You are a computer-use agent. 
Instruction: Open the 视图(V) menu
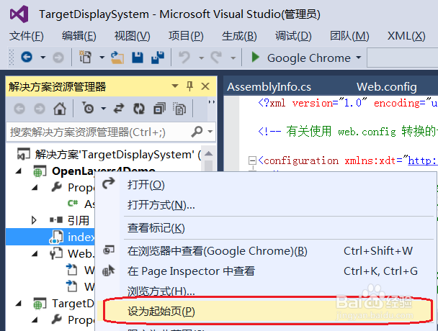(132, 36)
